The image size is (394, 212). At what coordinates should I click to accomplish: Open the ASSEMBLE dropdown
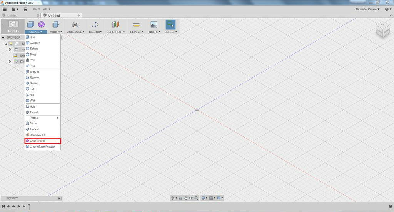coord(76,32)
